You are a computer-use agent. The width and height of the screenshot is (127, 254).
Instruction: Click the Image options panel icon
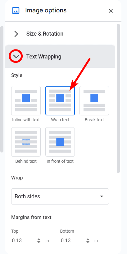pos(16,11)
